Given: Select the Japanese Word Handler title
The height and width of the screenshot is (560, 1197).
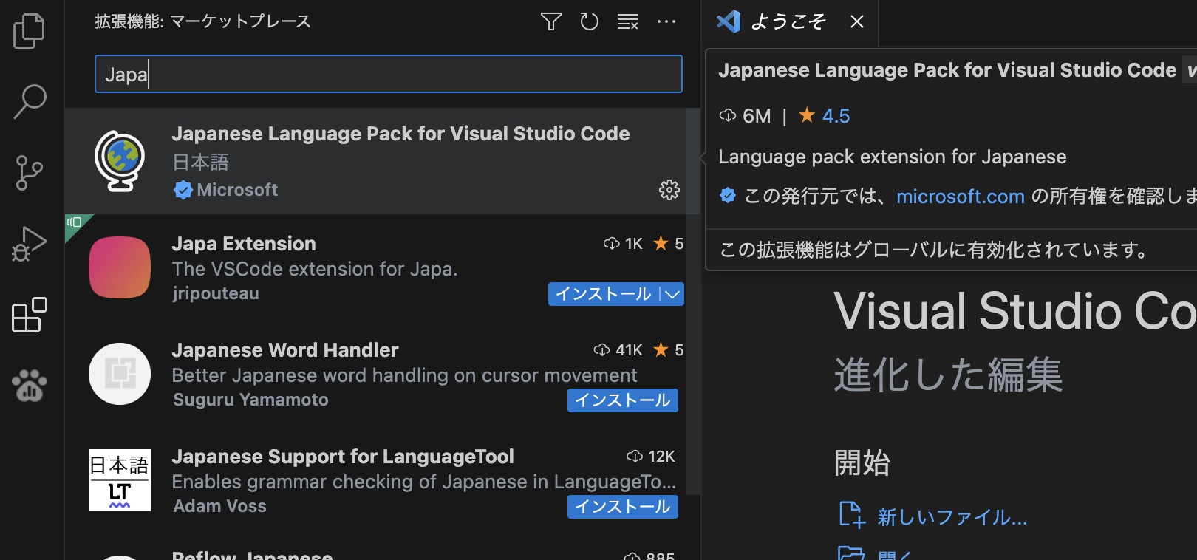Looking at the screenshot, I should 285,350.
